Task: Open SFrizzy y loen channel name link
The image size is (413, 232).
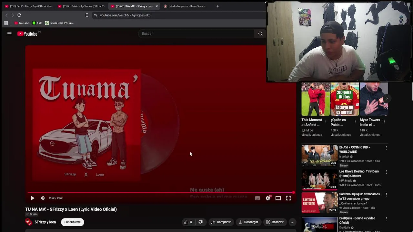Action: pyautogui.click(x=45, y=222)
